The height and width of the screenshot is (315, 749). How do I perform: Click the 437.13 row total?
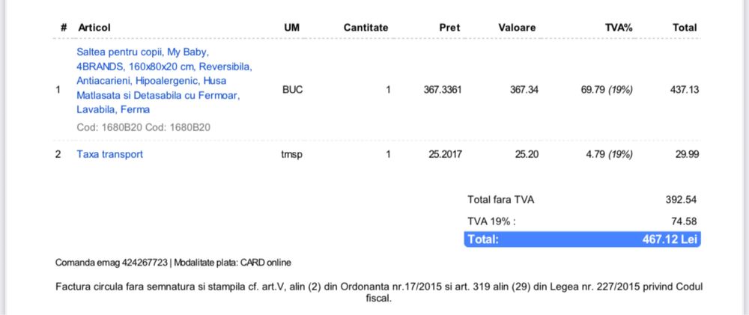684,90
